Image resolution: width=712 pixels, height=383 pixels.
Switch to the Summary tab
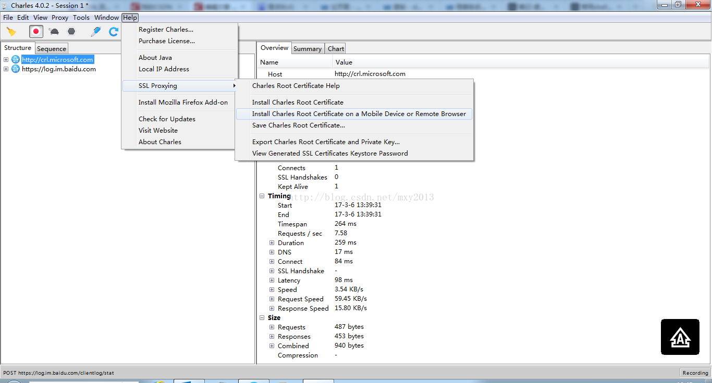click(x=308, y=48)
